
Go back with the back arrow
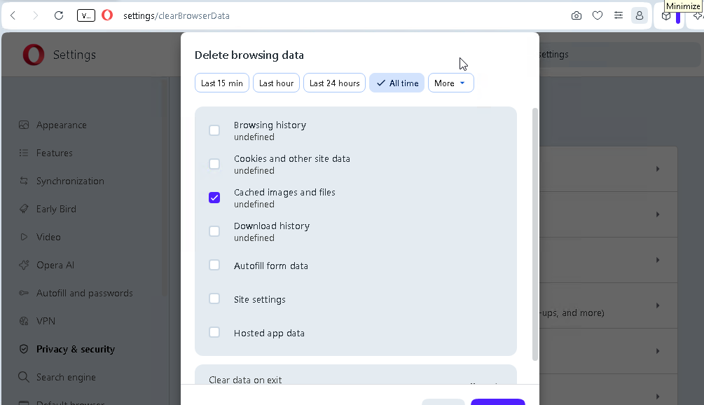(x=13, y=15)
